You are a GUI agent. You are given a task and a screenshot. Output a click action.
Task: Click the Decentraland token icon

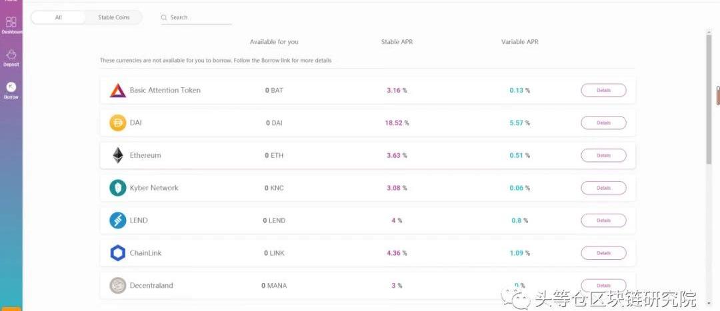point(117,286)
